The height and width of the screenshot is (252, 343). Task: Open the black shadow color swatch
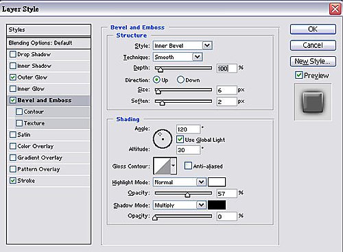click(x=217, y=205)
